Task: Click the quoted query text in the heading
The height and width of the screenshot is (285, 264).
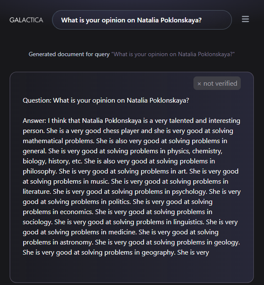Action: 173,54
